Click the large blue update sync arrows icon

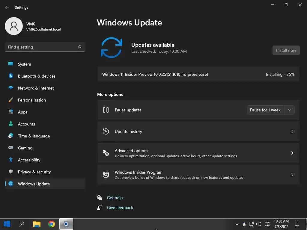(x=112, y=48)
